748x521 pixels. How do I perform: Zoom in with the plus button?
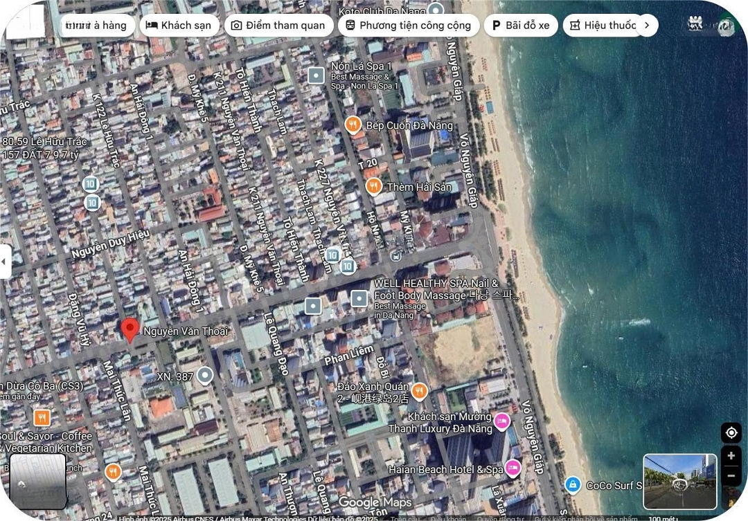731,456
